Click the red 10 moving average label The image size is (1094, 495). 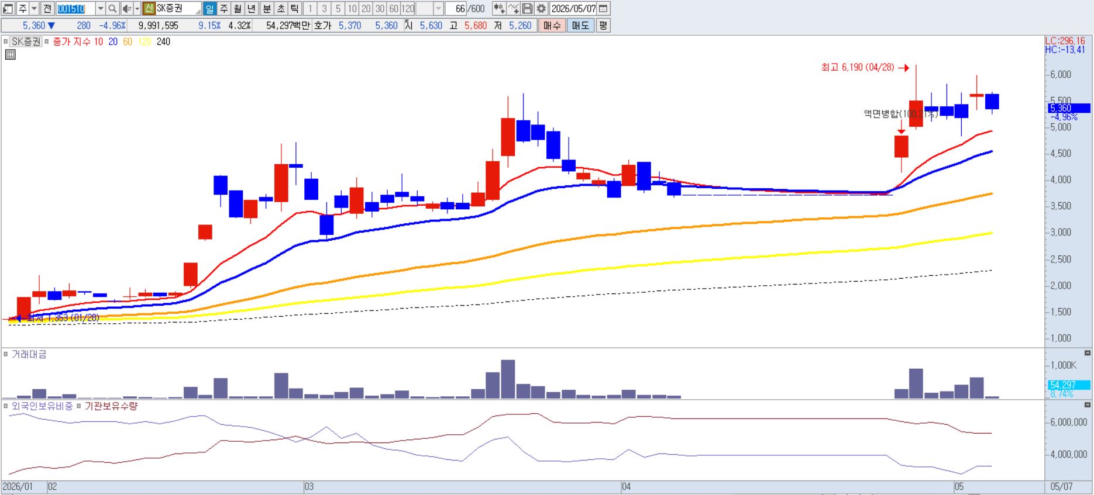98,41
